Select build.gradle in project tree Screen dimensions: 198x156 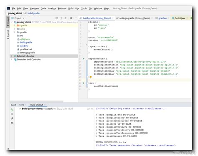pyautogui.click(x=26, y=43)
